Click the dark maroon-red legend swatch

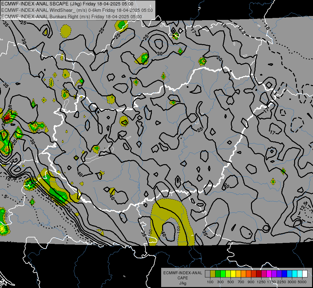click(x=259, y=274)
